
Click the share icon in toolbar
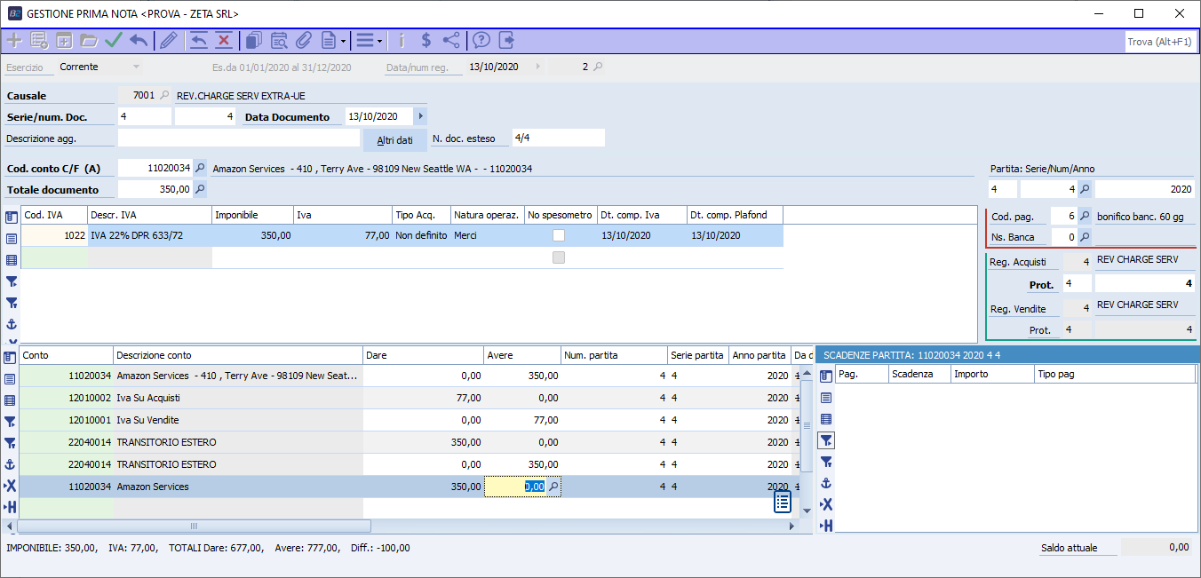coord(451,40)
